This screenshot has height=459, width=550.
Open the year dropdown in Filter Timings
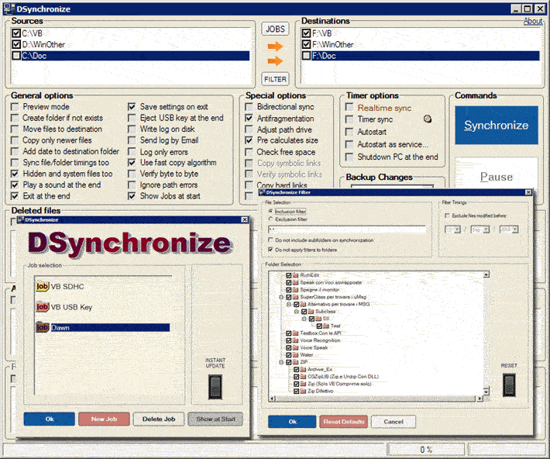[514, 229]
